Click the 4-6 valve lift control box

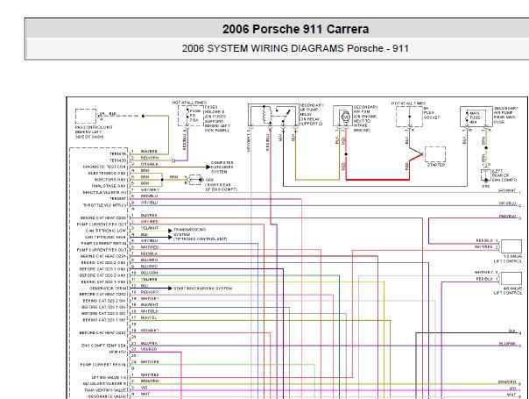click(x=511, y=278)
